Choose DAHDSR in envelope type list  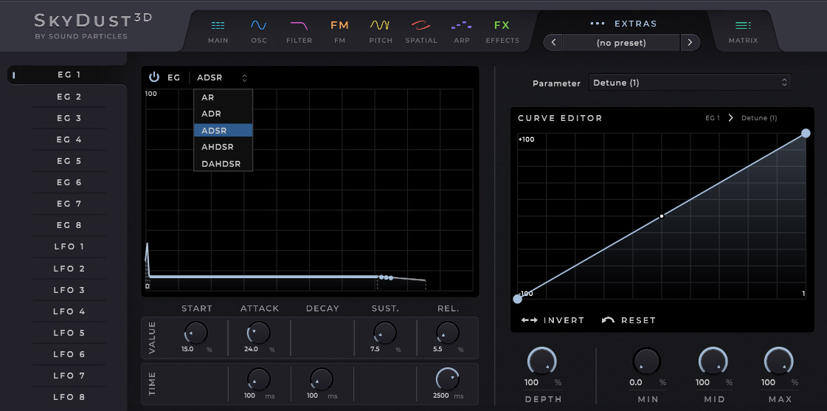[222, 164]
